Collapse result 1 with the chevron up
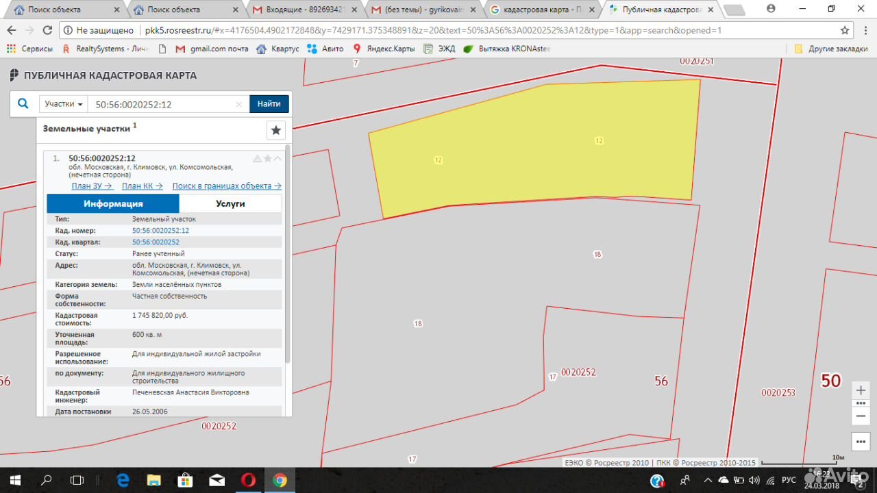 [277, 158]
